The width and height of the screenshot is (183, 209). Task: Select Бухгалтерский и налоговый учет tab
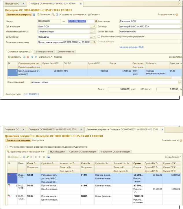point(27,152)
